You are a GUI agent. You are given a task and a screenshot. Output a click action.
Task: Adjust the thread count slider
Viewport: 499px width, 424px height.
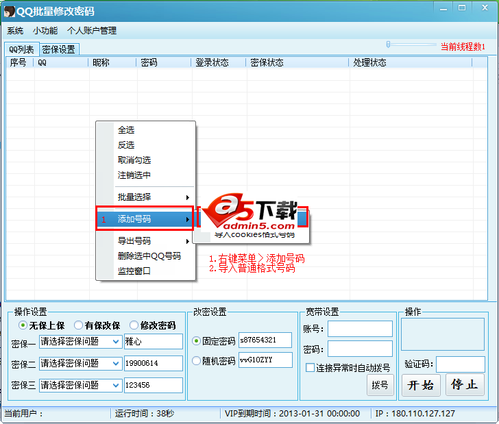tap(389, 45)
